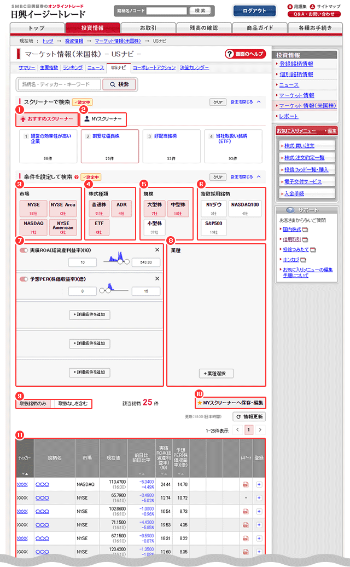Viewport: 350px width, 567px height.
Task: Collapse the スクリーナーで検索 settings section
Action: 259,101
